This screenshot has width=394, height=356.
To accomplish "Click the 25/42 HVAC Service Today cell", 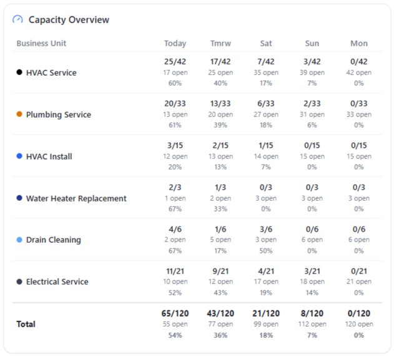I will tap(175, 72).
